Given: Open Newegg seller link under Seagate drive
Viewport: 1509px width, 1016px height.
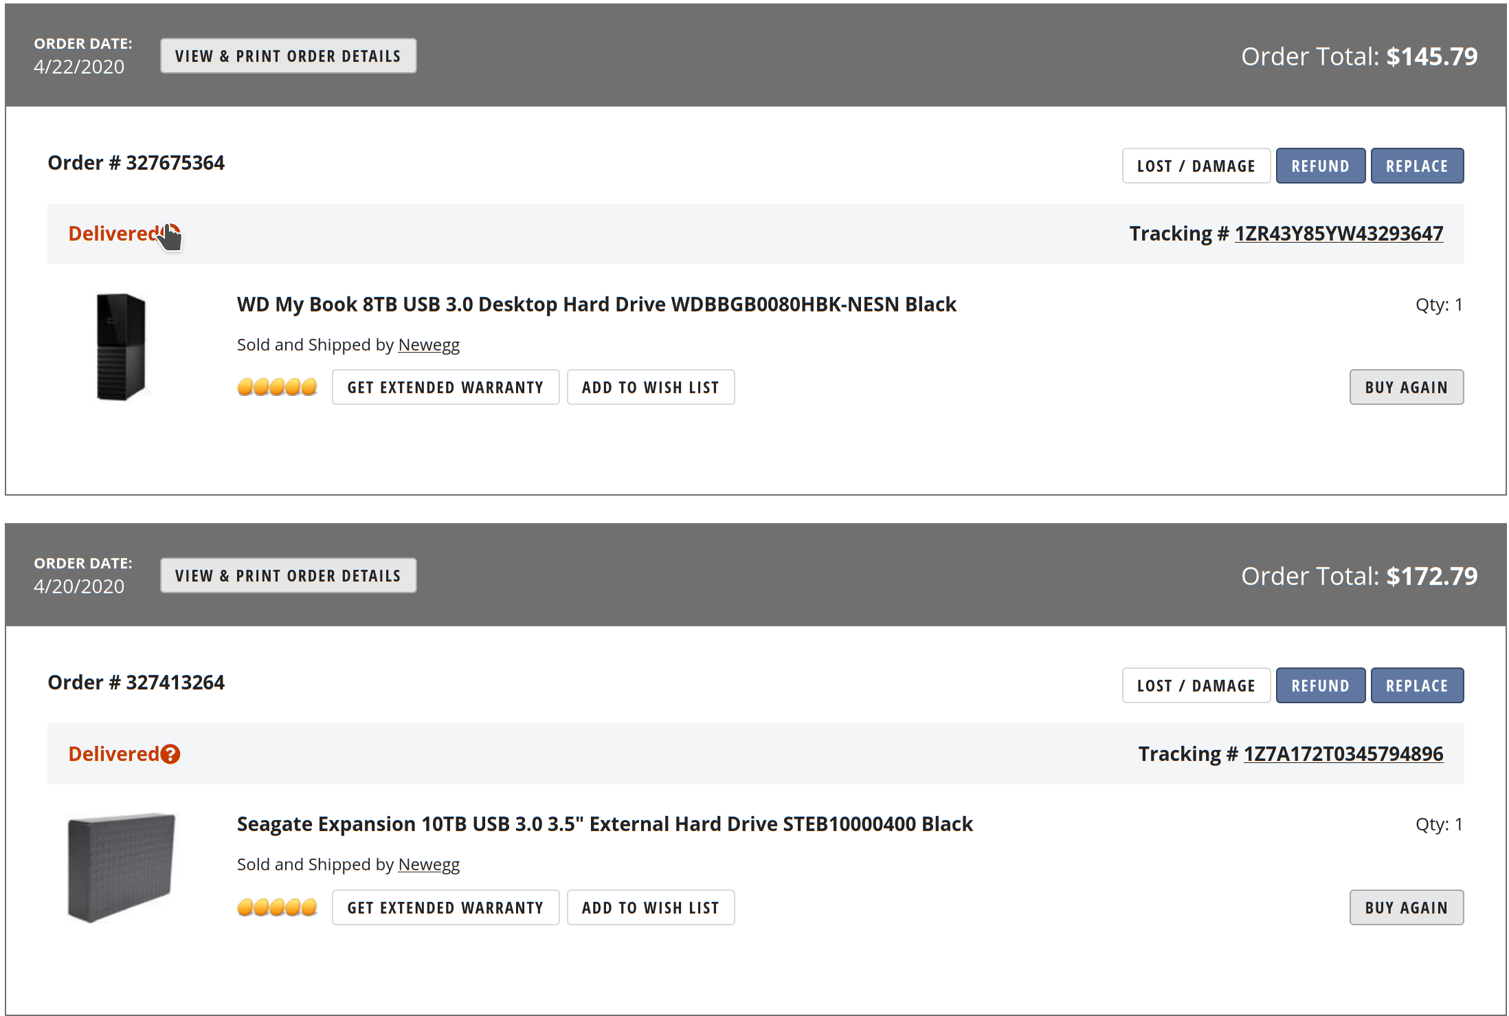Looking at the screenshot, I should click(429, 864).
